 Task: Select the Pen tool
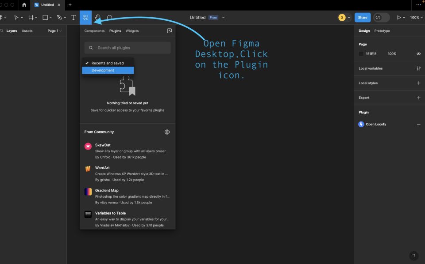(59, 17)
